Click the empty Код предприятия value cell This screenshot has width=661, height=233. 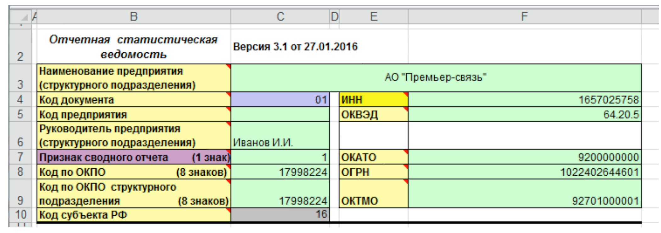[x=280, y=114]
